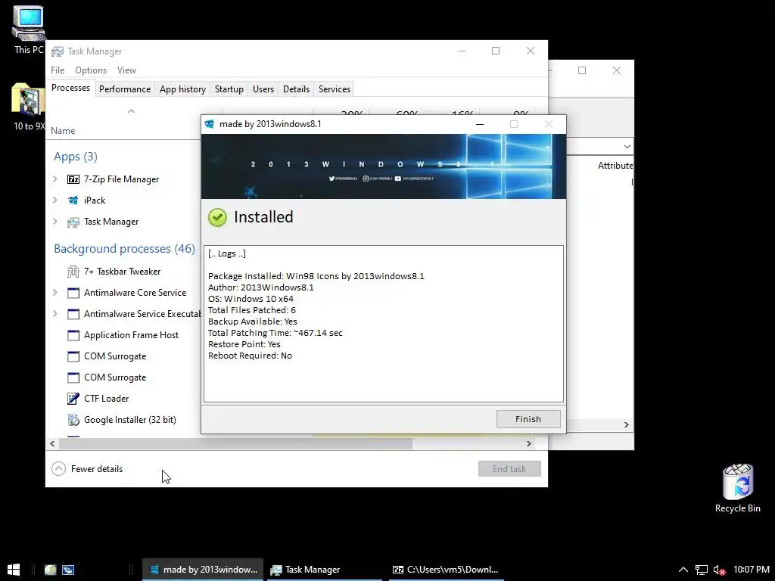Click the Google Installer (32 bit) icon

[x=73, y=420]
